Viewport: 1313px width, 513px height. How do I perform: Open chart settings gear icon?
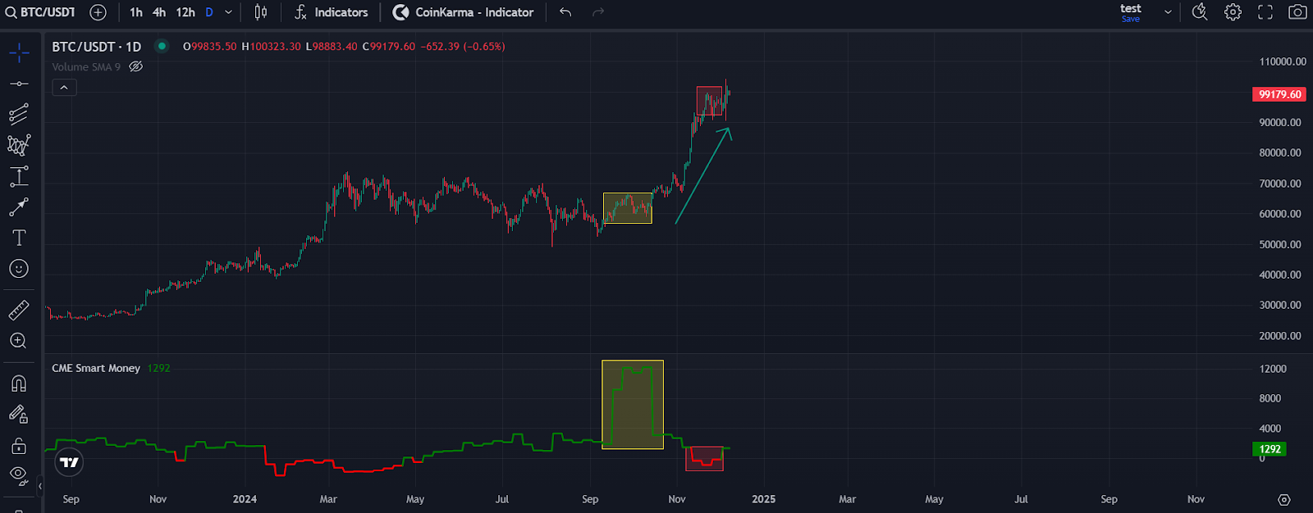1233,12
